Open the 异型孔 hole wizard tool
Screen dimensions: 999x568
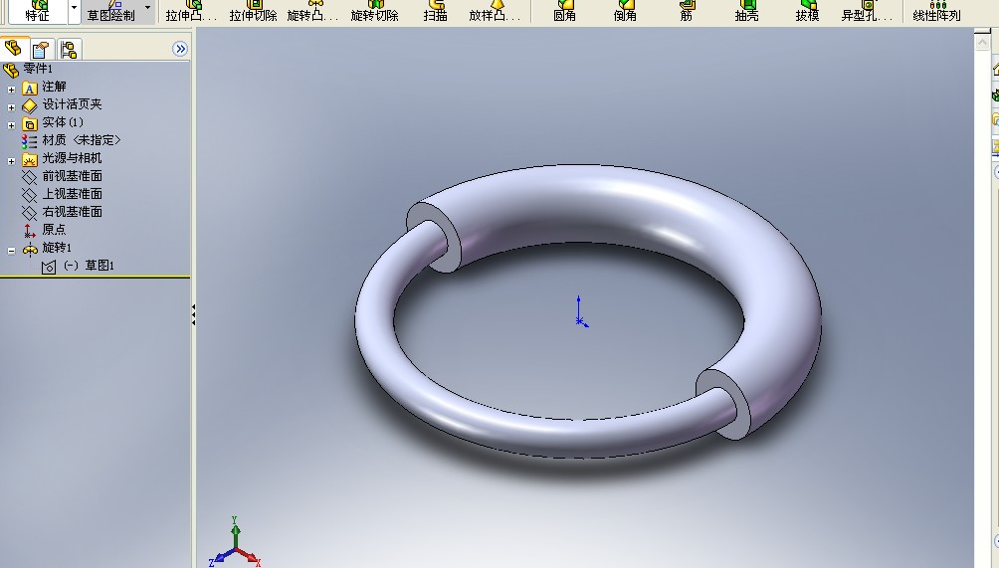click(867, 12)
